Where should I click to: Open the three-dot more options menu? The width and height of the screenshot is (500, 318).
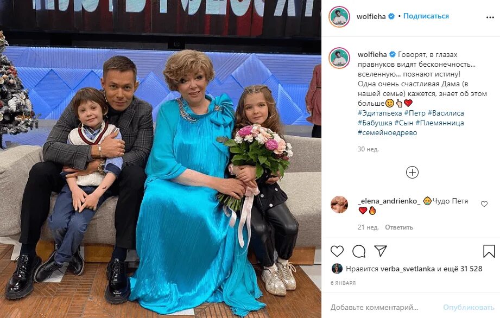click(490, 17)
